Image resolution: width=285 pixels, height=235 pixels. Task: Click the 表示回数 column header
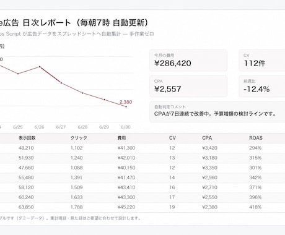tap(27, 138)
